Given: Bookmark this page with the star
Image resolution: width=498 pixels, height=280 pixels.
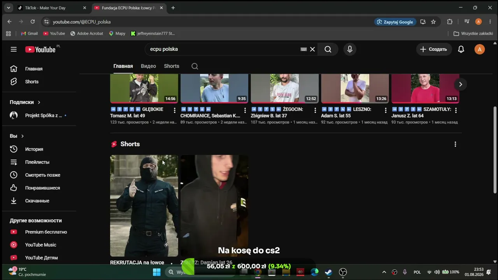Looking at the screenshot, I should point(433,22).
